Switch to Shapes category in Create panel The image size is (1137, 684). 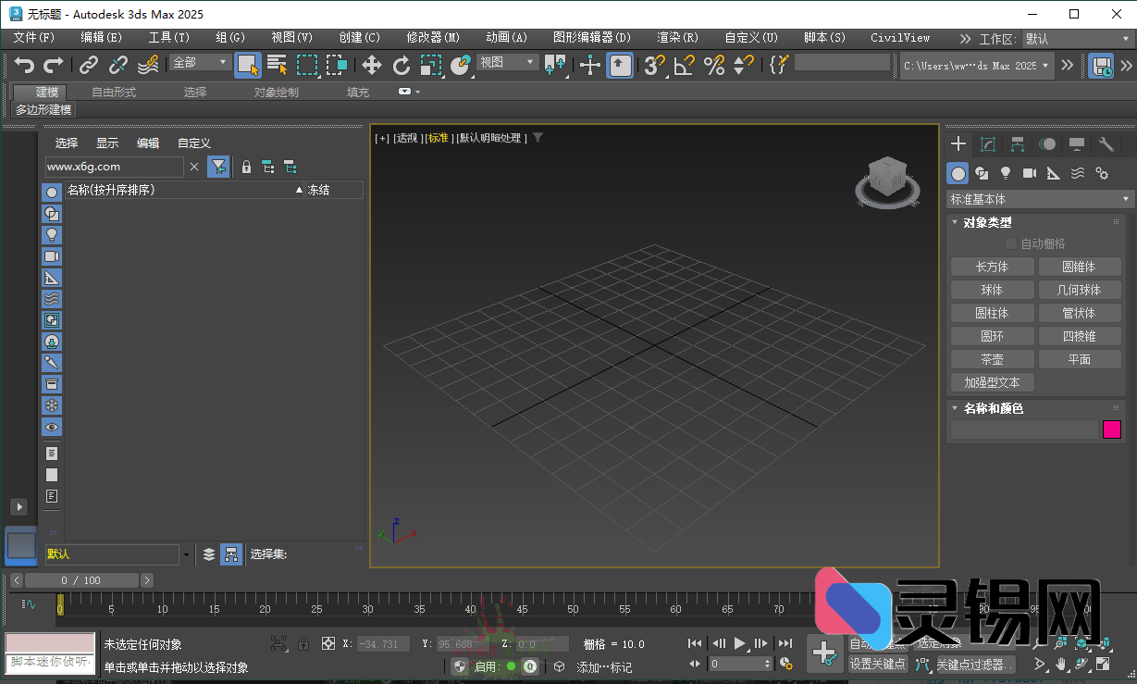click(x=982, y=173)
